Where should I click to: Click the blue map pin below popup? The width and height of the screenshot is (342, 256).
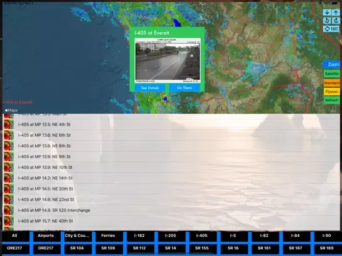click(x=165, y=99)
